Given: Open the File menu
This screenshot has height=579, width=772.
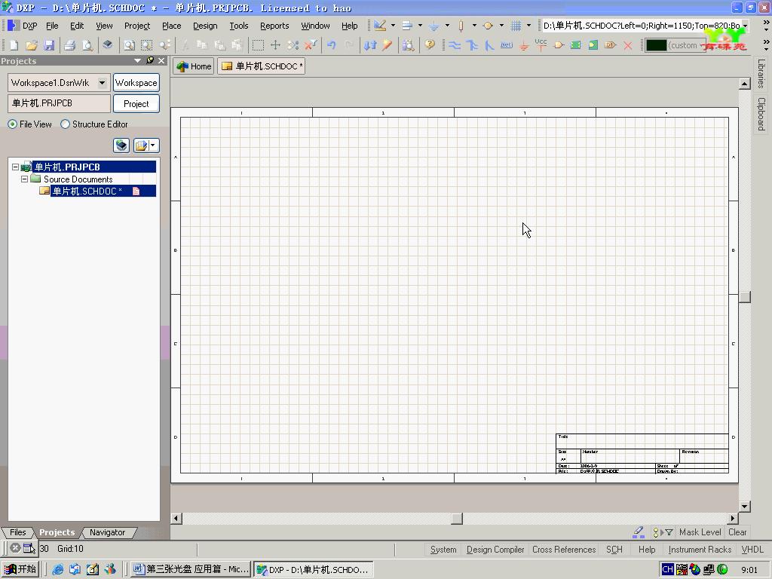Looking at the screenshot, I should pyautogui.click(x=52, y=26).
